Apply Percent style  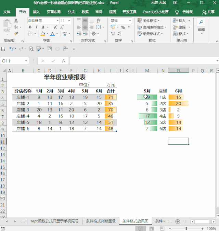coord(123,27)
